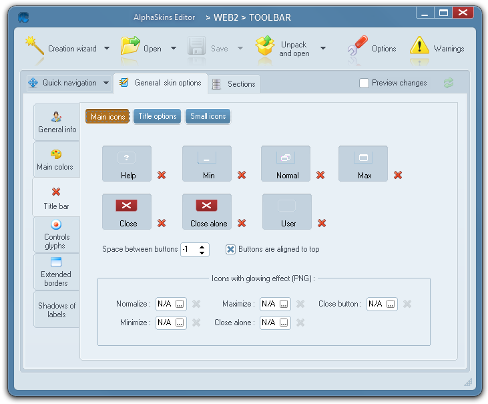Click the Close icon preview button

click(x=127, y=212)
